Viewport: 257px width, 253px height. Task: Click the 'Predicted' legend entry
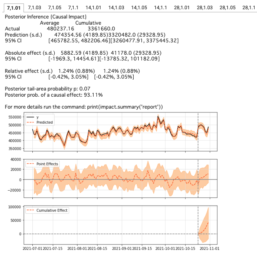click(x=40, y=122)
